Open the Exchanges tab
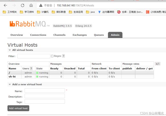The width and height of the screenshot is (166, 116). pos(80,35)
